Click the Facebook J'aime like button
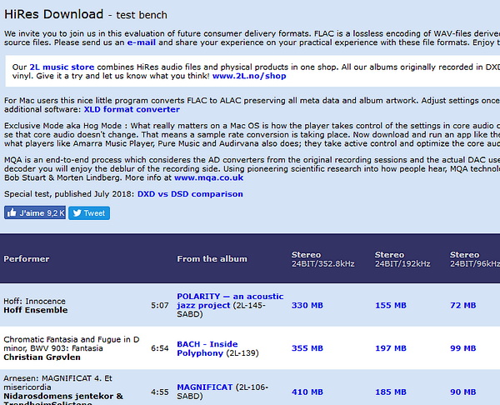Image resolution: width=500 pixels, height=405 pixels. [x=35, y=212]
